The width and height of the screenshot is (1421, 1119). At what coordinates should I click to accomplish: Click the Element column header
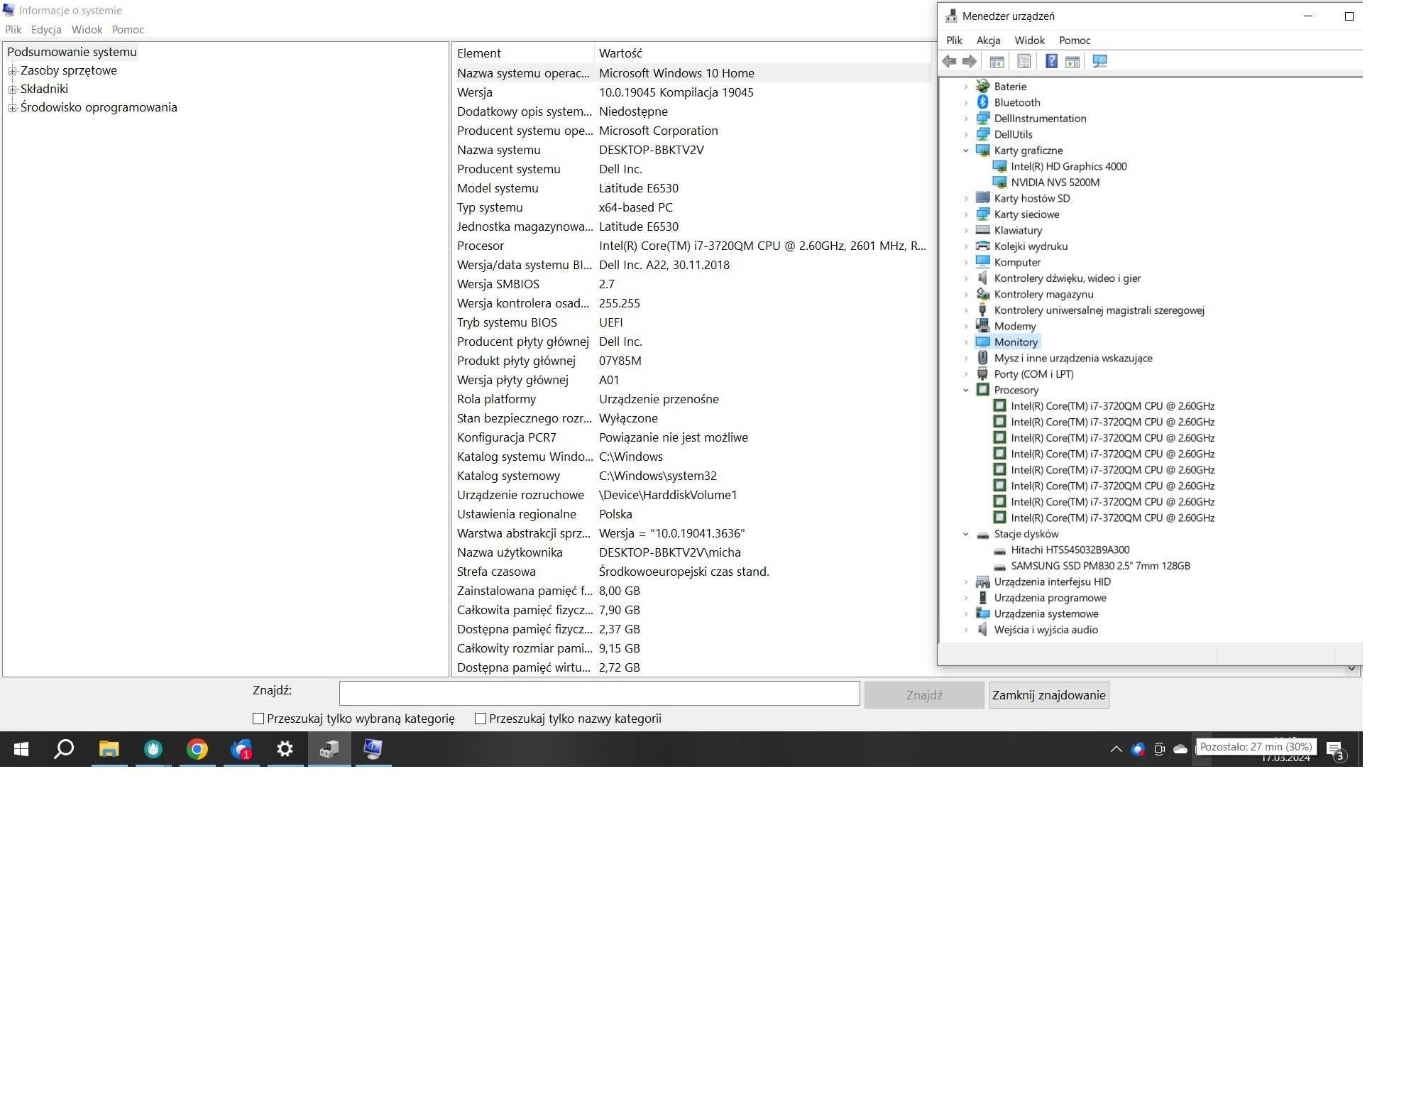523,53
